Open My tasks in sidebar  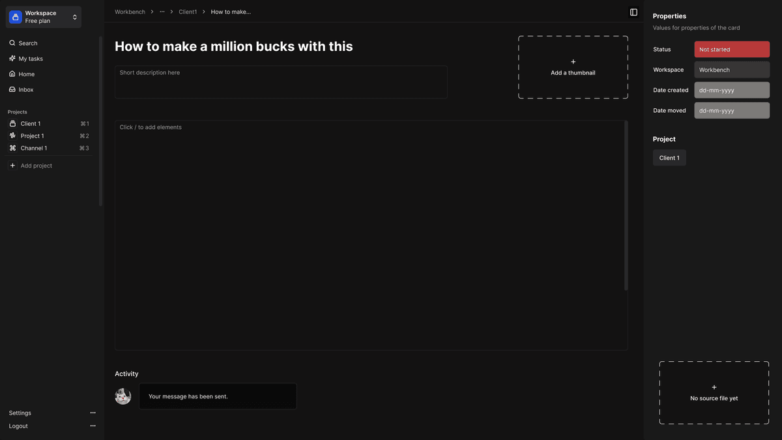coord(31,59)
